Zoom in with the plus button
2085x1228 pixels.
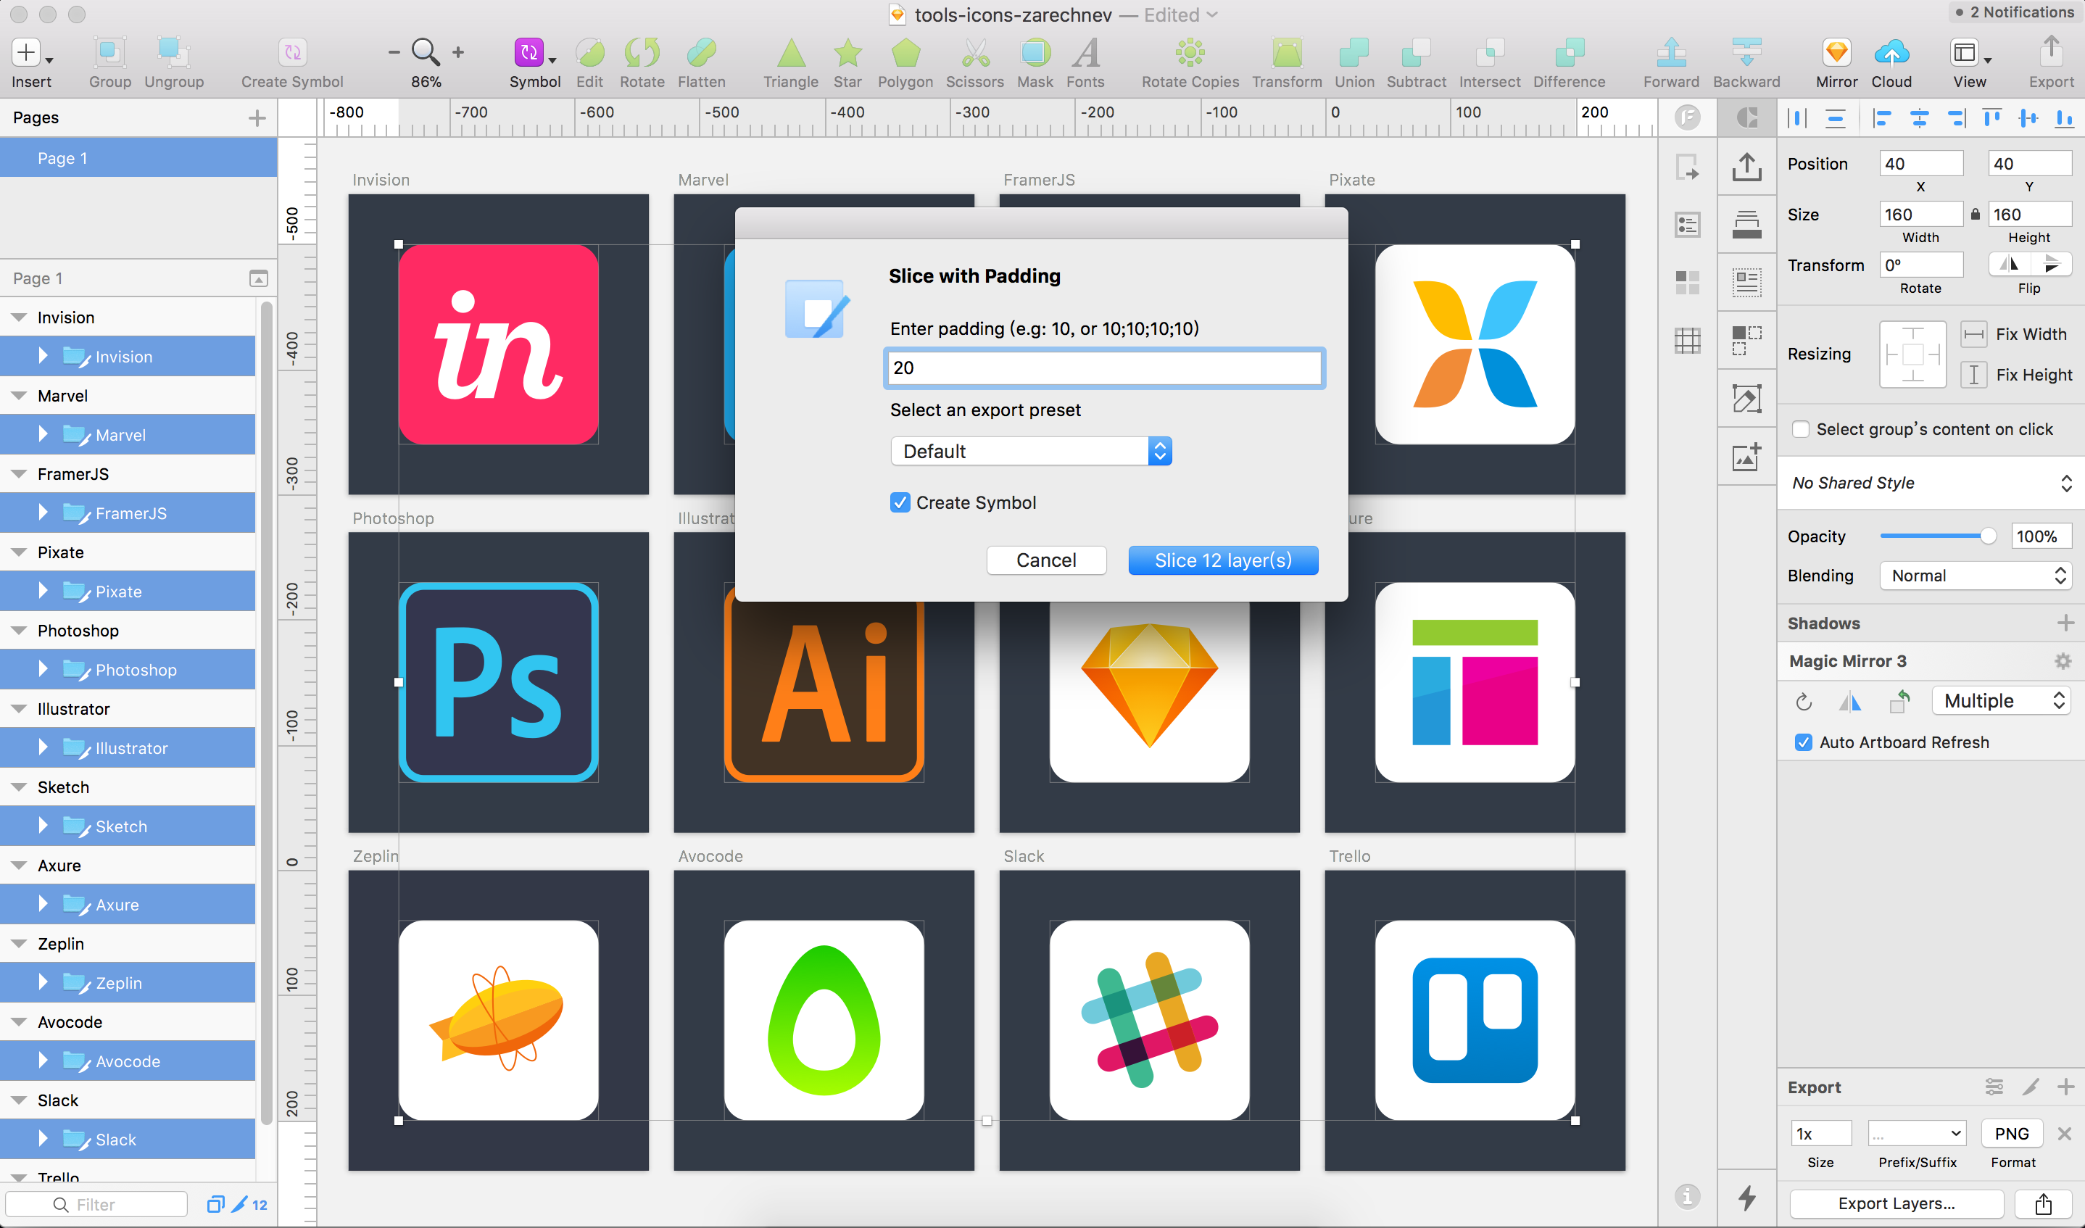458,53
